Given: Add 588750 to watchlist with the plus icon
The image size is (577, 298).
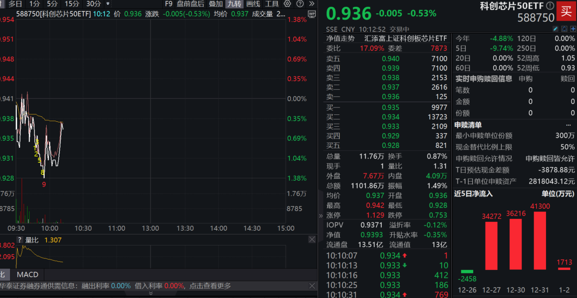Looking at the screenshot, I should [x=573, y=28].
